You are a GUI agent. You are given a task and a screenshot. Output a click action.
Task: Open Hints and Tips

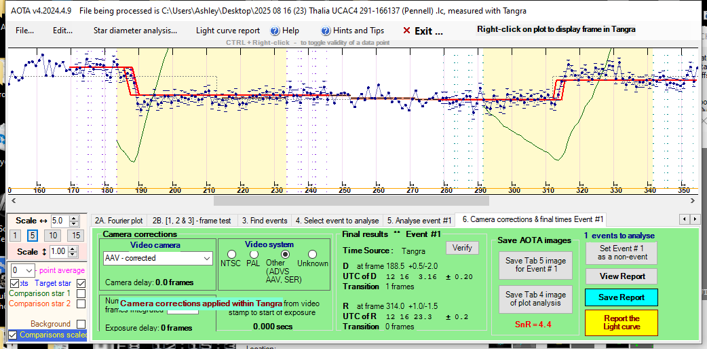[352, 31]
